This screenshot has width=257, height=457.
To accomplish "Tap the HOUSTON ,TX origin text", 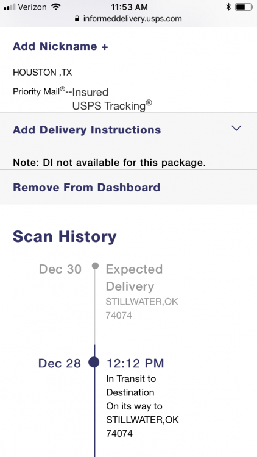I will coord(42,73).
